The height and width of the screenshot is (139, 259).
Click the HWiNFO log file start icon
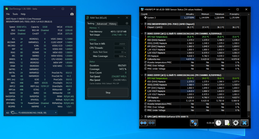pyautogui.click(x=227, y=123)
